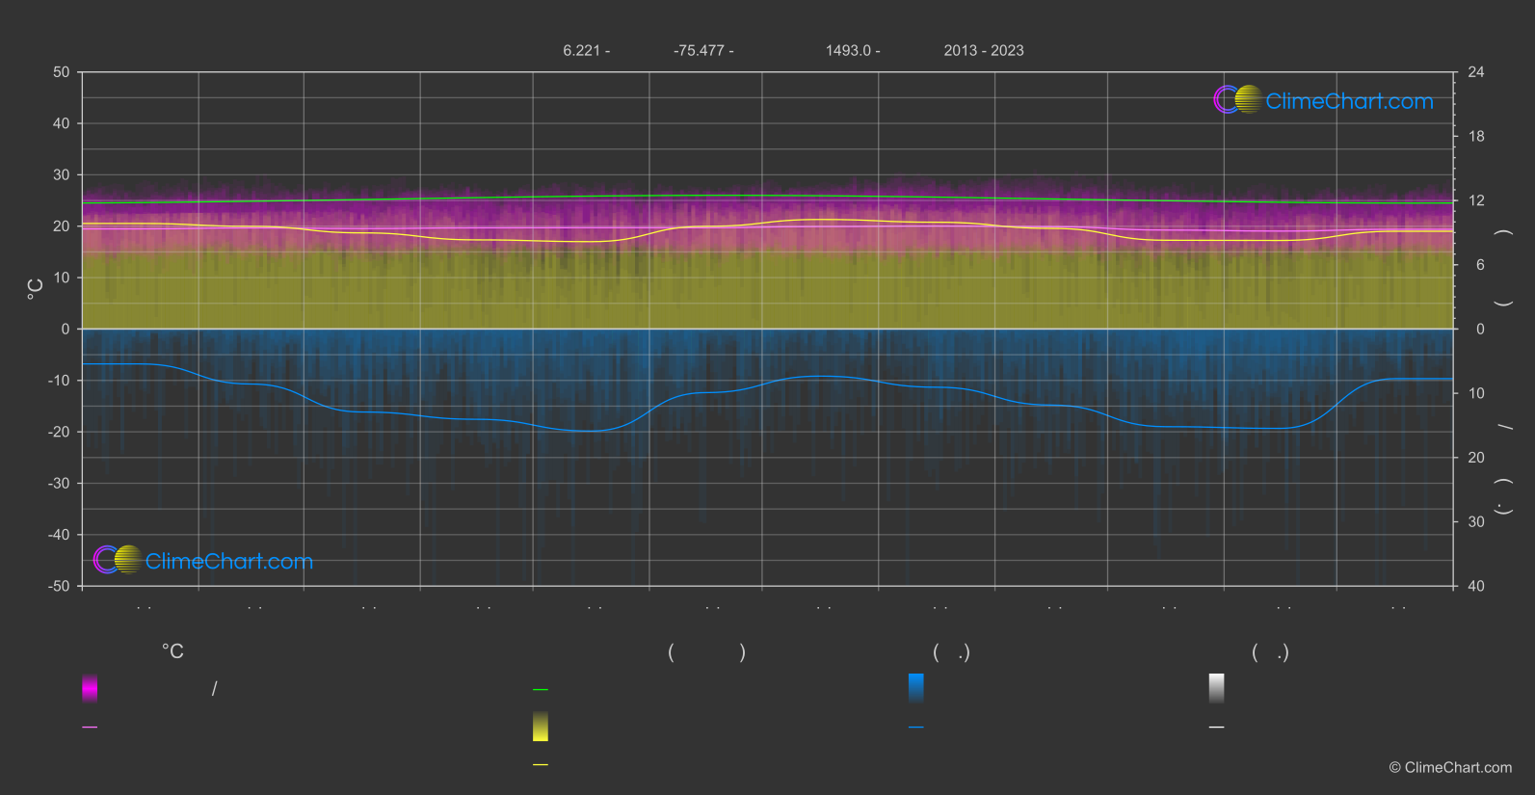Click the right axis label 12
The width and height of the screenshot is (1535, 795).
pos(1476,200)
